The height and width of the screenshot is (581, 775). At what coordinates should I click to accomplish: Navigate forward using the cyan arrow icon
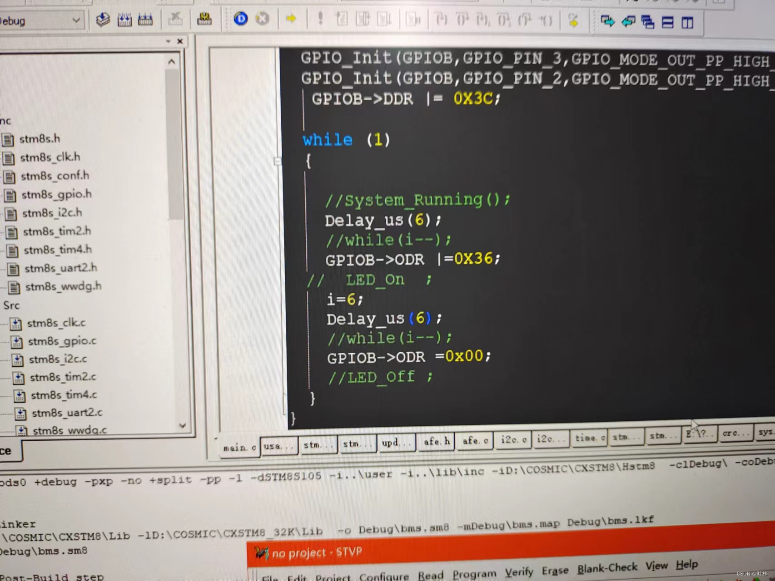(x=608, y=21)
